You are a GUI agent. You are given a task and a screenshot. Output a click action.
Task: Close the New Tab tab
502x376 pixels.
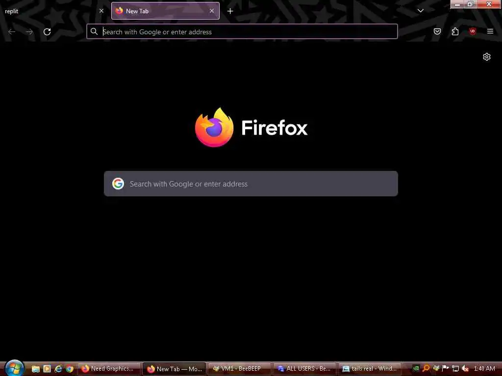[212, 11]
